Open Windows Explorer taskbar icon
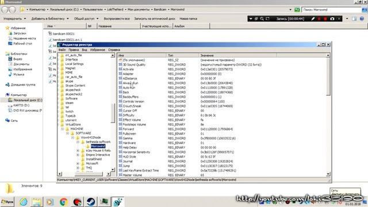This screenshot has width=368, height=207. click(37, 202)
